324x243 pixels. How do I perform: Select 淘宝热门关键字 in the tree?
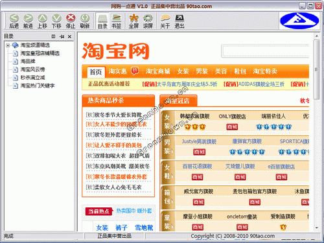click(x=38, y=86)
